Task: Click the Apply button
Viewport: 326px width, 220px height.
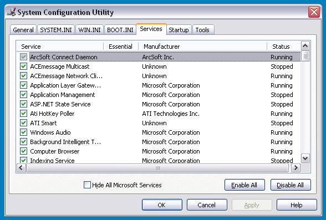Action: [252, 205]
